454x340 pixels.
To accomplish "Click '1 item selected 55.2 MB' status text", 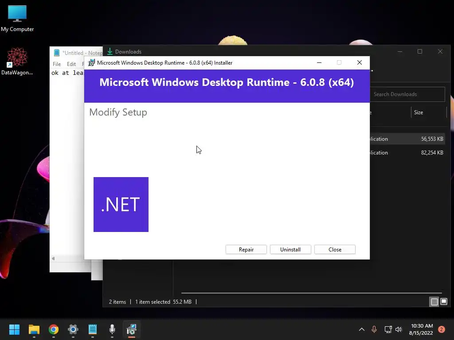I will pos(163,302).
